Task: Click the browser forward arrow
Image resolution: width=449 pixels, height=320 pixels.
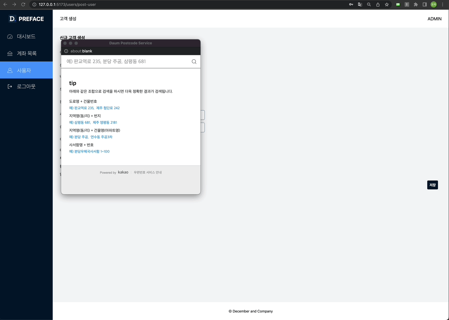Action: [x=14, y=4]
